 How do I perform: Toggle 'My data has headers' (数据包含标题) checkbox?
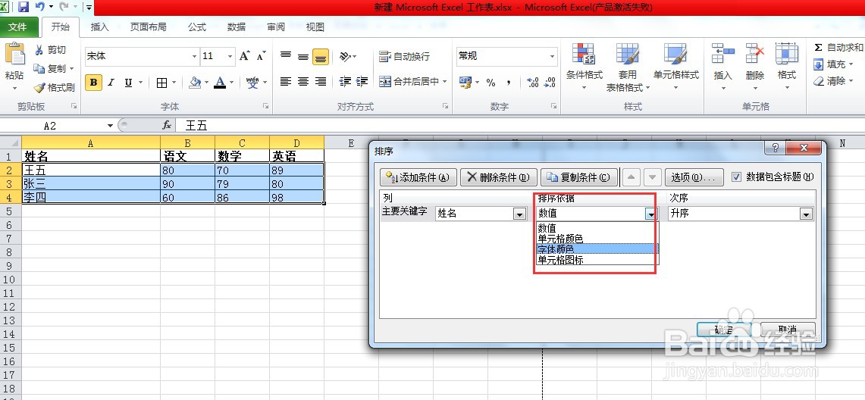[x=736, y=177]
